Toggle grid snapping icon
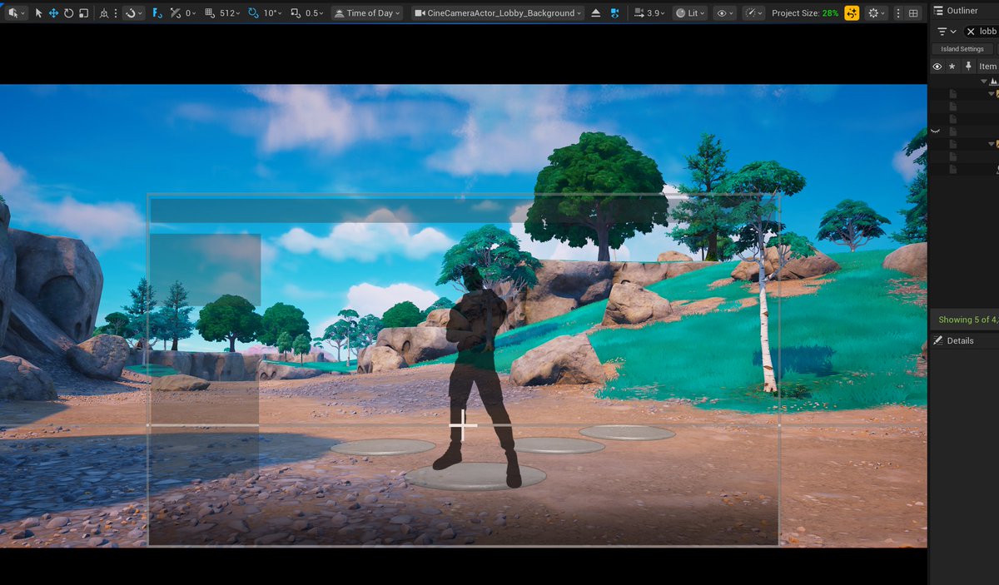The width and height of the screenshot is (999, 585). (x=210, y=13)
